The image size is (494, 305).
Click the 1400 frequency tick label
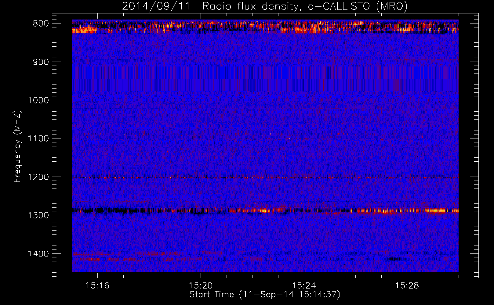(38, 254)
